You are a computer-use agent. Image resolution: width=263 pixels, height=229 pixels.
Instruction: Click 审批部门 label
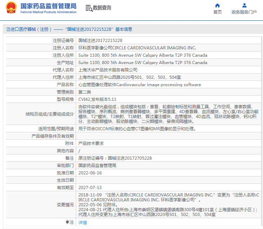coord(65,166)
